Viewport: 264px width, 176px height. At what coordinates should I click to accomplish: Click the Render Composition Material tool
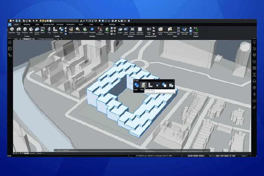pos(170,31)
